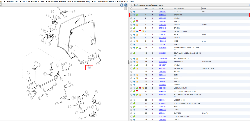This screenshot has width=250, height=121.
Task: Click the box icon in the LOCK WASHER,M6 row
Action: click(x=143, y=88)
